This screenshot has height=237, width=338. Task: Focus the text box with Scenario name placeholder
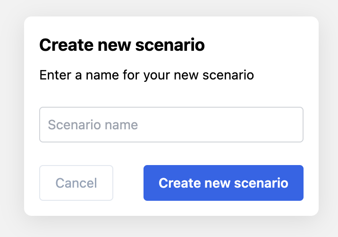pyautogui.click(x=171, y=125)
